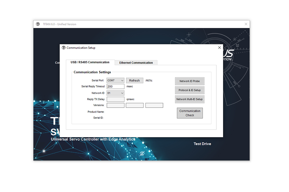Expand the Serial Port COM7 dropdown
Viewport: 289px width, 192px height.
(122, 81)
